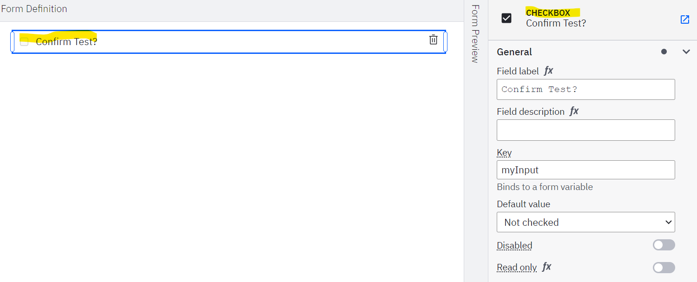Image resolution: width=697 pixels, height=282 pixels.
Task: Click into the empty Field description input
Action: pyautogui.click(x=586, y=130)
